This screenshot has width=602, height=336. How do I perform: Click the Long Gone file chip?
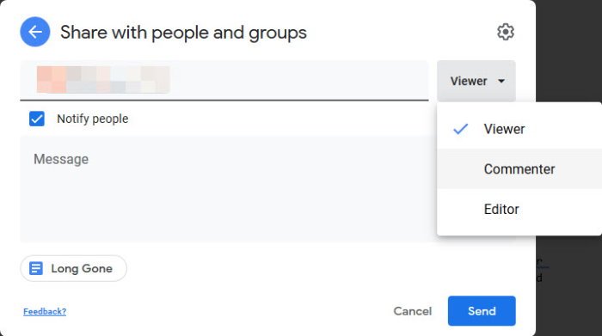pos(73,268)
